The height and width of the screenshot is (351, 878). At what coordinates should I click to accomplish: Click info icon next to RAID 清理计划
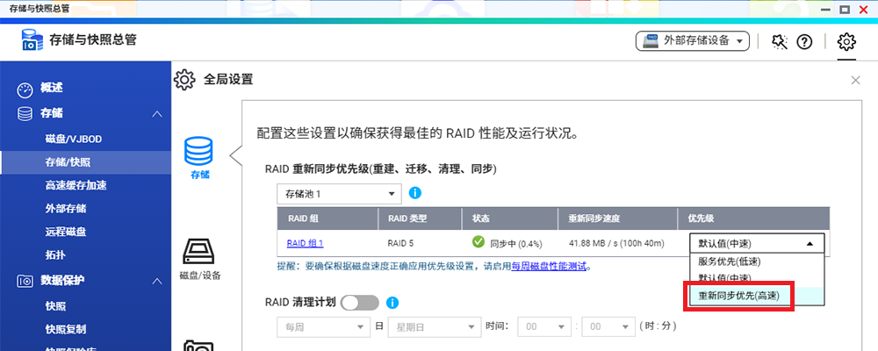pyautogui.click(x=392, y=303)
